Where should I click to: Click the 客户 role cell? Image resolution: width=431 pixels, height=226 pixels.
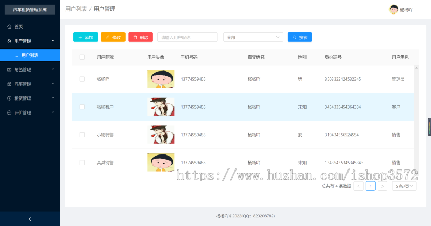pyautogui.click(x=396, y=107)
